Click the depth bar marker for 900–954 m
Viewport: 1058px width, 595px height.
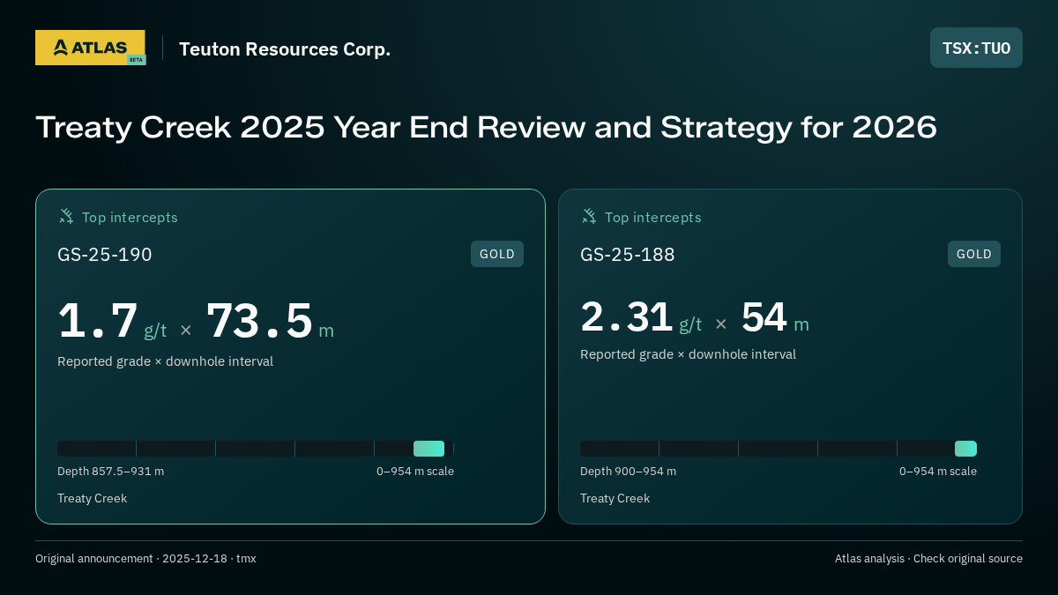point(965,449)
